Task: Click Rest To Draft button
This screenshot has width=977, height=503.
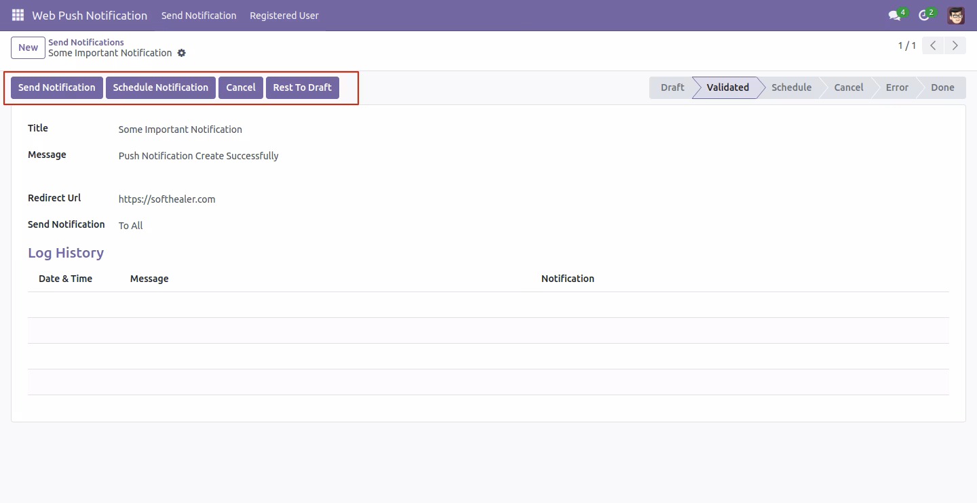Action: pyautogui.click(x=303, y=87)
